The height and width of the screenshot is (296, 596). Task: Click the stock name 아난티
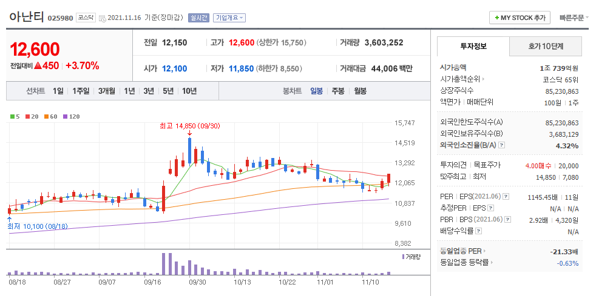pyautogui.click(x=26, y=17)
